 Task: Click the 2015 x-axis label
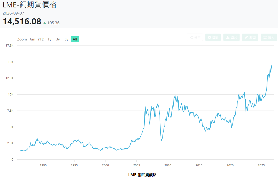[199, 166]
